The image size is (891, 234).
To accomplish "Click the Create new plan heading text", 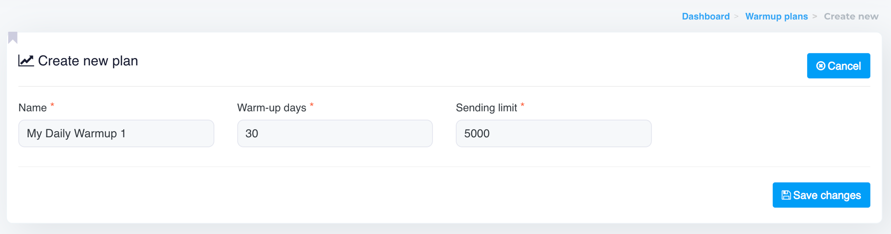I will (x=88, y=61).
